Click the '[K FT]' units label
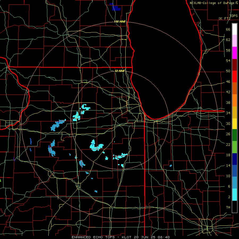Image resolution: width=239 pixels, height=239 pixels. [224, 18]
